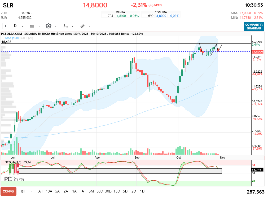Screen dimensions: 268x197
Task: Open the chart type area icon
Action: 32,26
